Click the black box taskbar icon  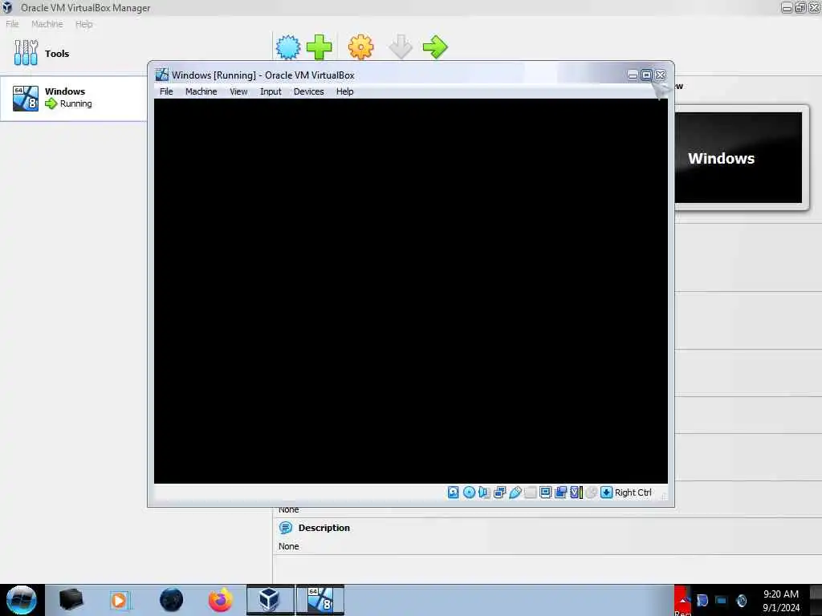click(71, 600)
